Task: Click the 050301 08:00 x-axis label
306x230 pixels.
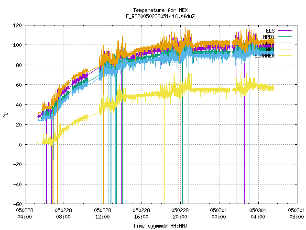Action: coord(296,214)
